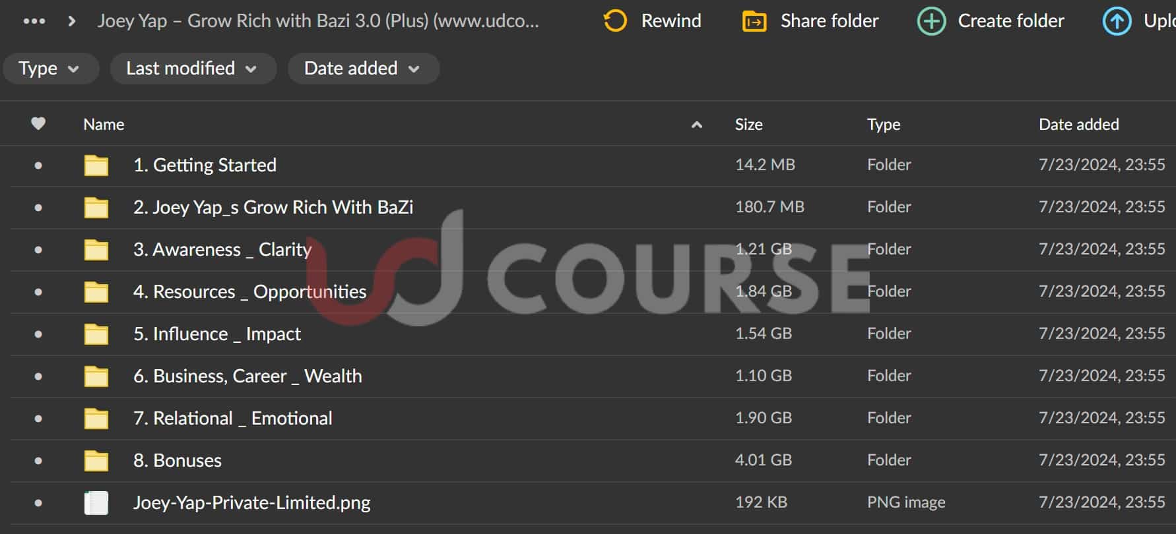
Task: Click the three-dots breadcrumb menu icon
Action: click(34, 21)
